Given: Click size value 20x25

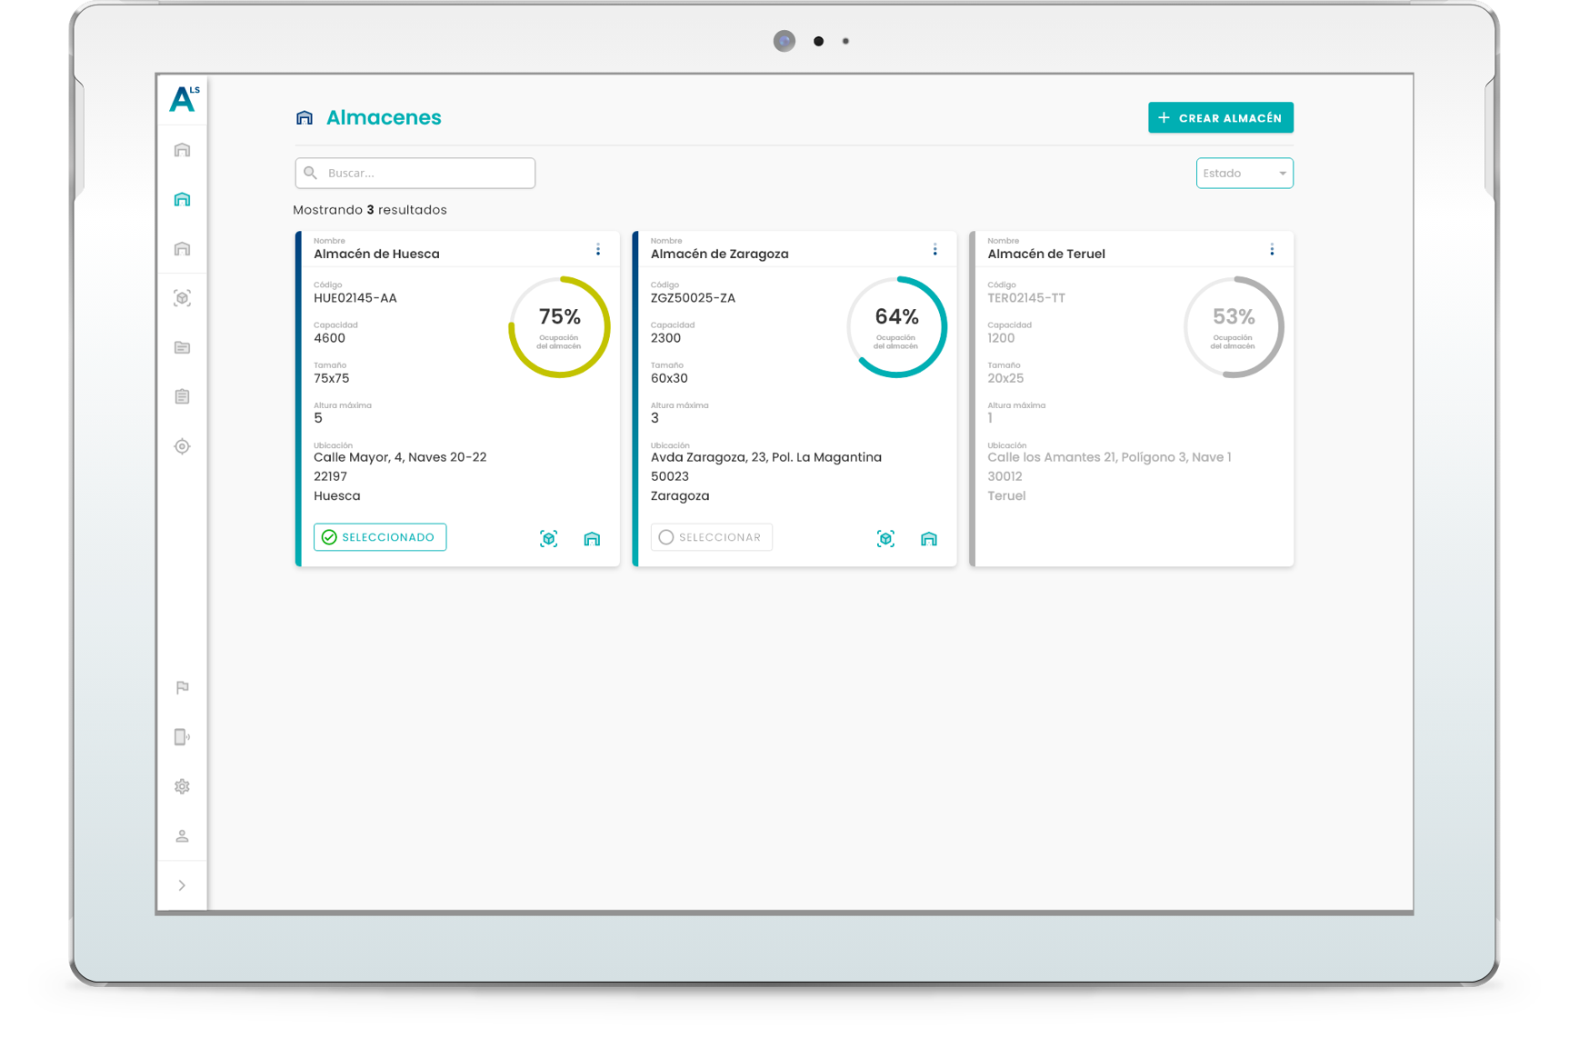Looking at the screenshot, I should tap(1005, 378).
